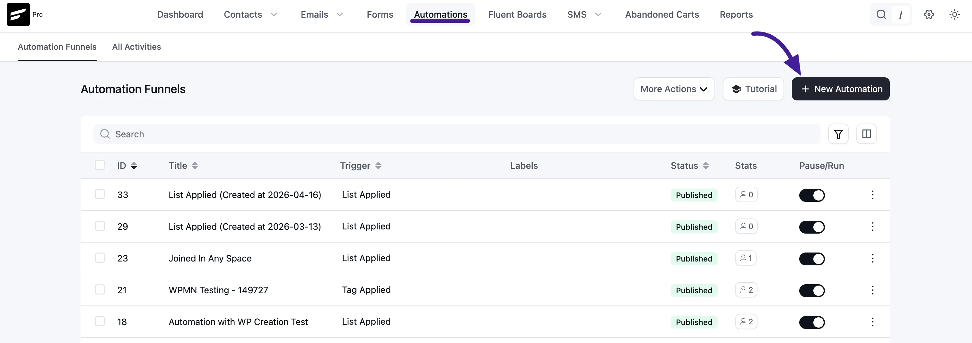The height and width of the screenshot is (343, 972).
Task: Sort table by ID column arrows
Action: click(134, 166)
